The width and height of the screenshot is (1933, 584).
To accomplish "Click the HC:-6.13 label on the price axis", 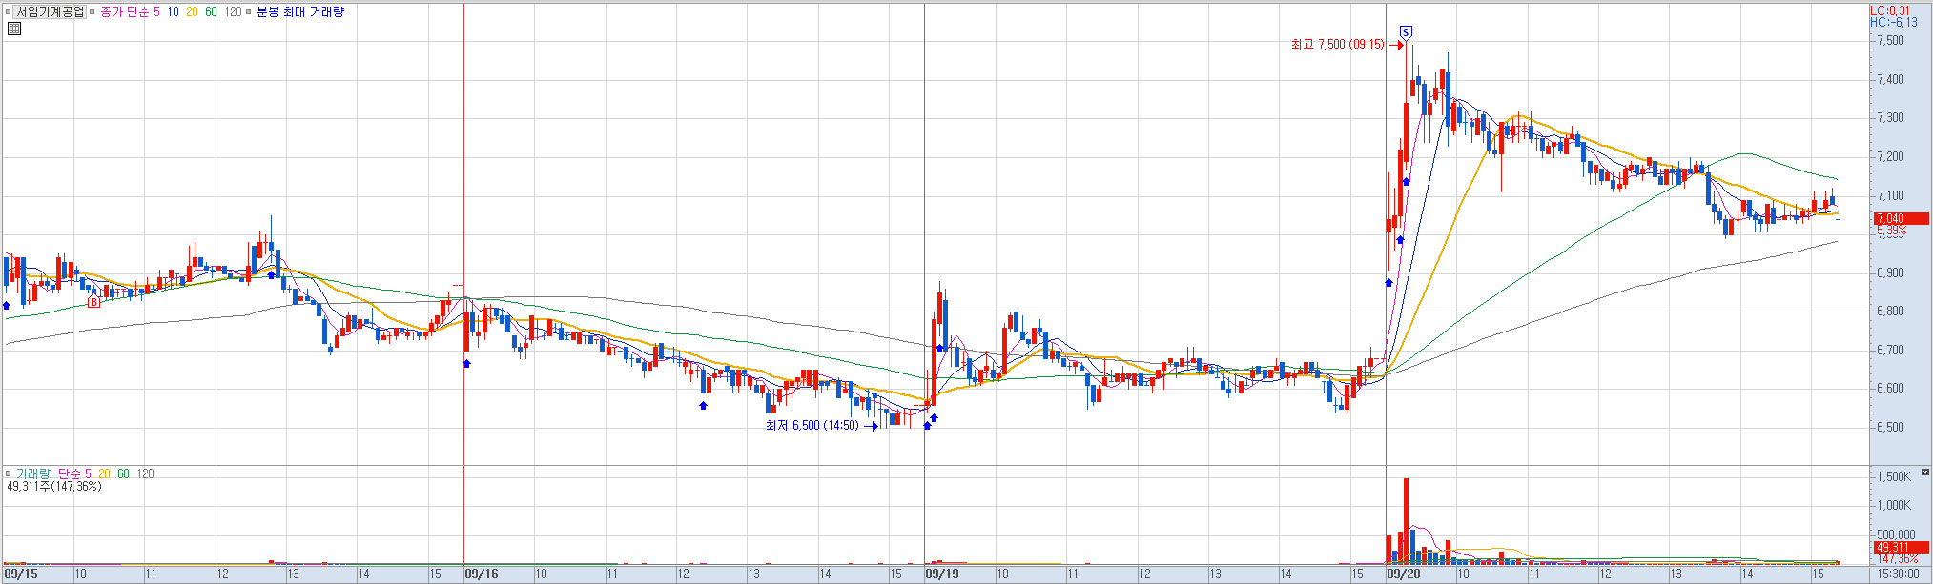I will click(1893, 23).
